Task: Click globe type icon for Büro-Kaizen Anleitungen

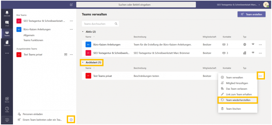Action: point(244,44)
